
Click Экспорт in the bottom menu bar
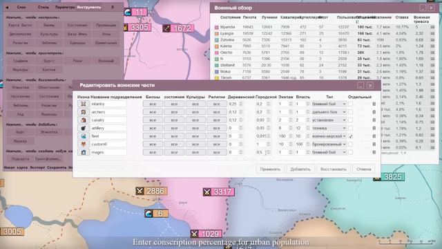37,167
